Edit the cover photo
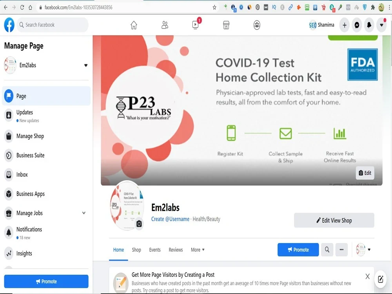This screenshot has height=294, width=392. (365, 173)
